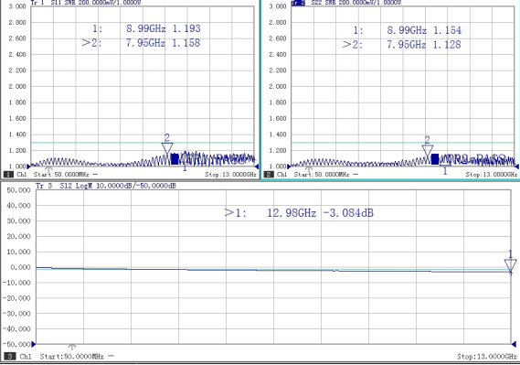
Task: Click Stop:13.0000GHz in the S12 window
Action: coord(487,357)
